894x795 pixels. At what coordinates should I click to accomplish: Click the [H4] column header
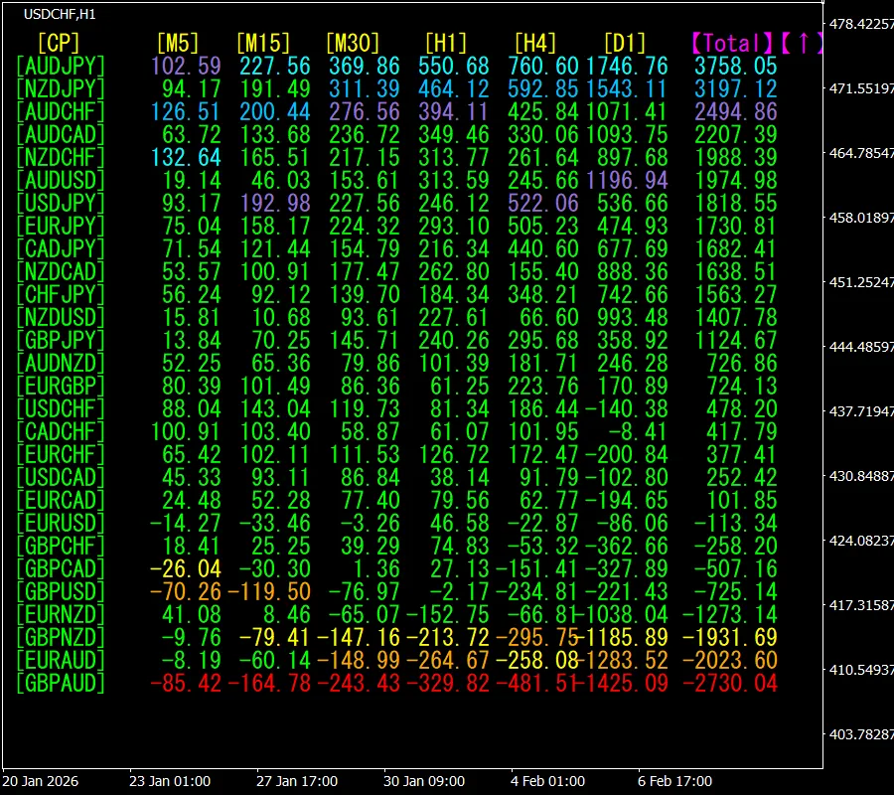pyautogui.click(x=535, y=43)
